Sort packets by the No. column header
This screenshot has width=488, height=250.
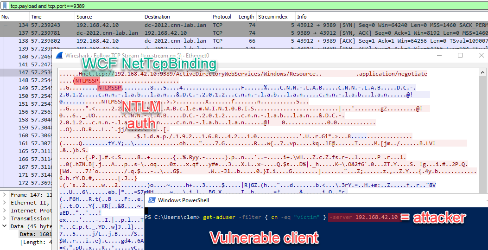pos(15,17)
